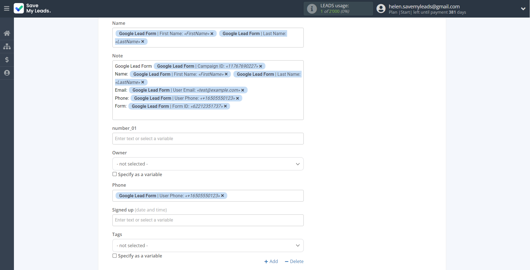Go to the home icon in sidebar

7,33
